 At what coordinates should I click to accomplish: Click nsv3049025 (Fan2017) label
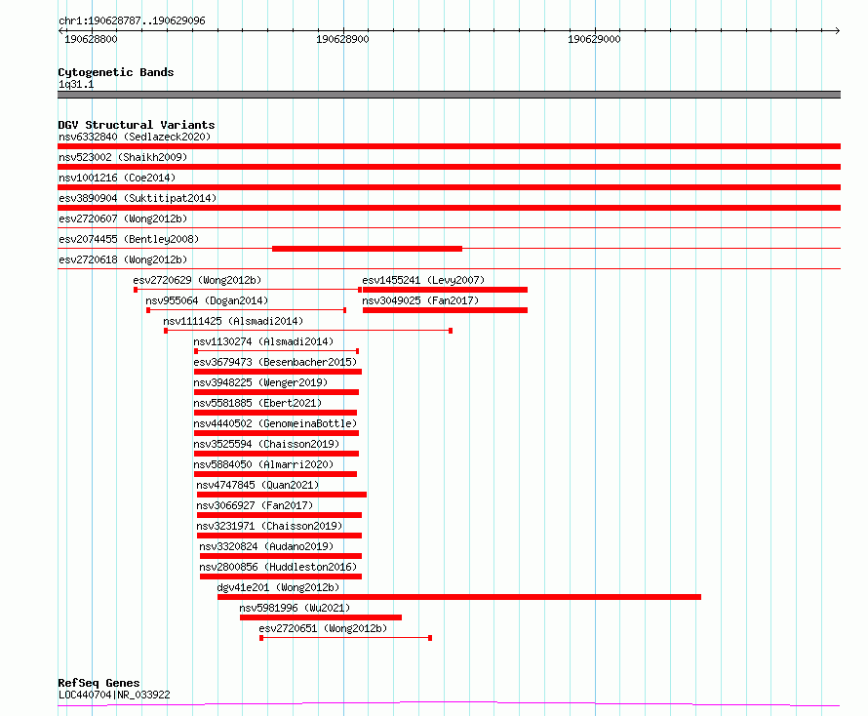pos(420,300)
